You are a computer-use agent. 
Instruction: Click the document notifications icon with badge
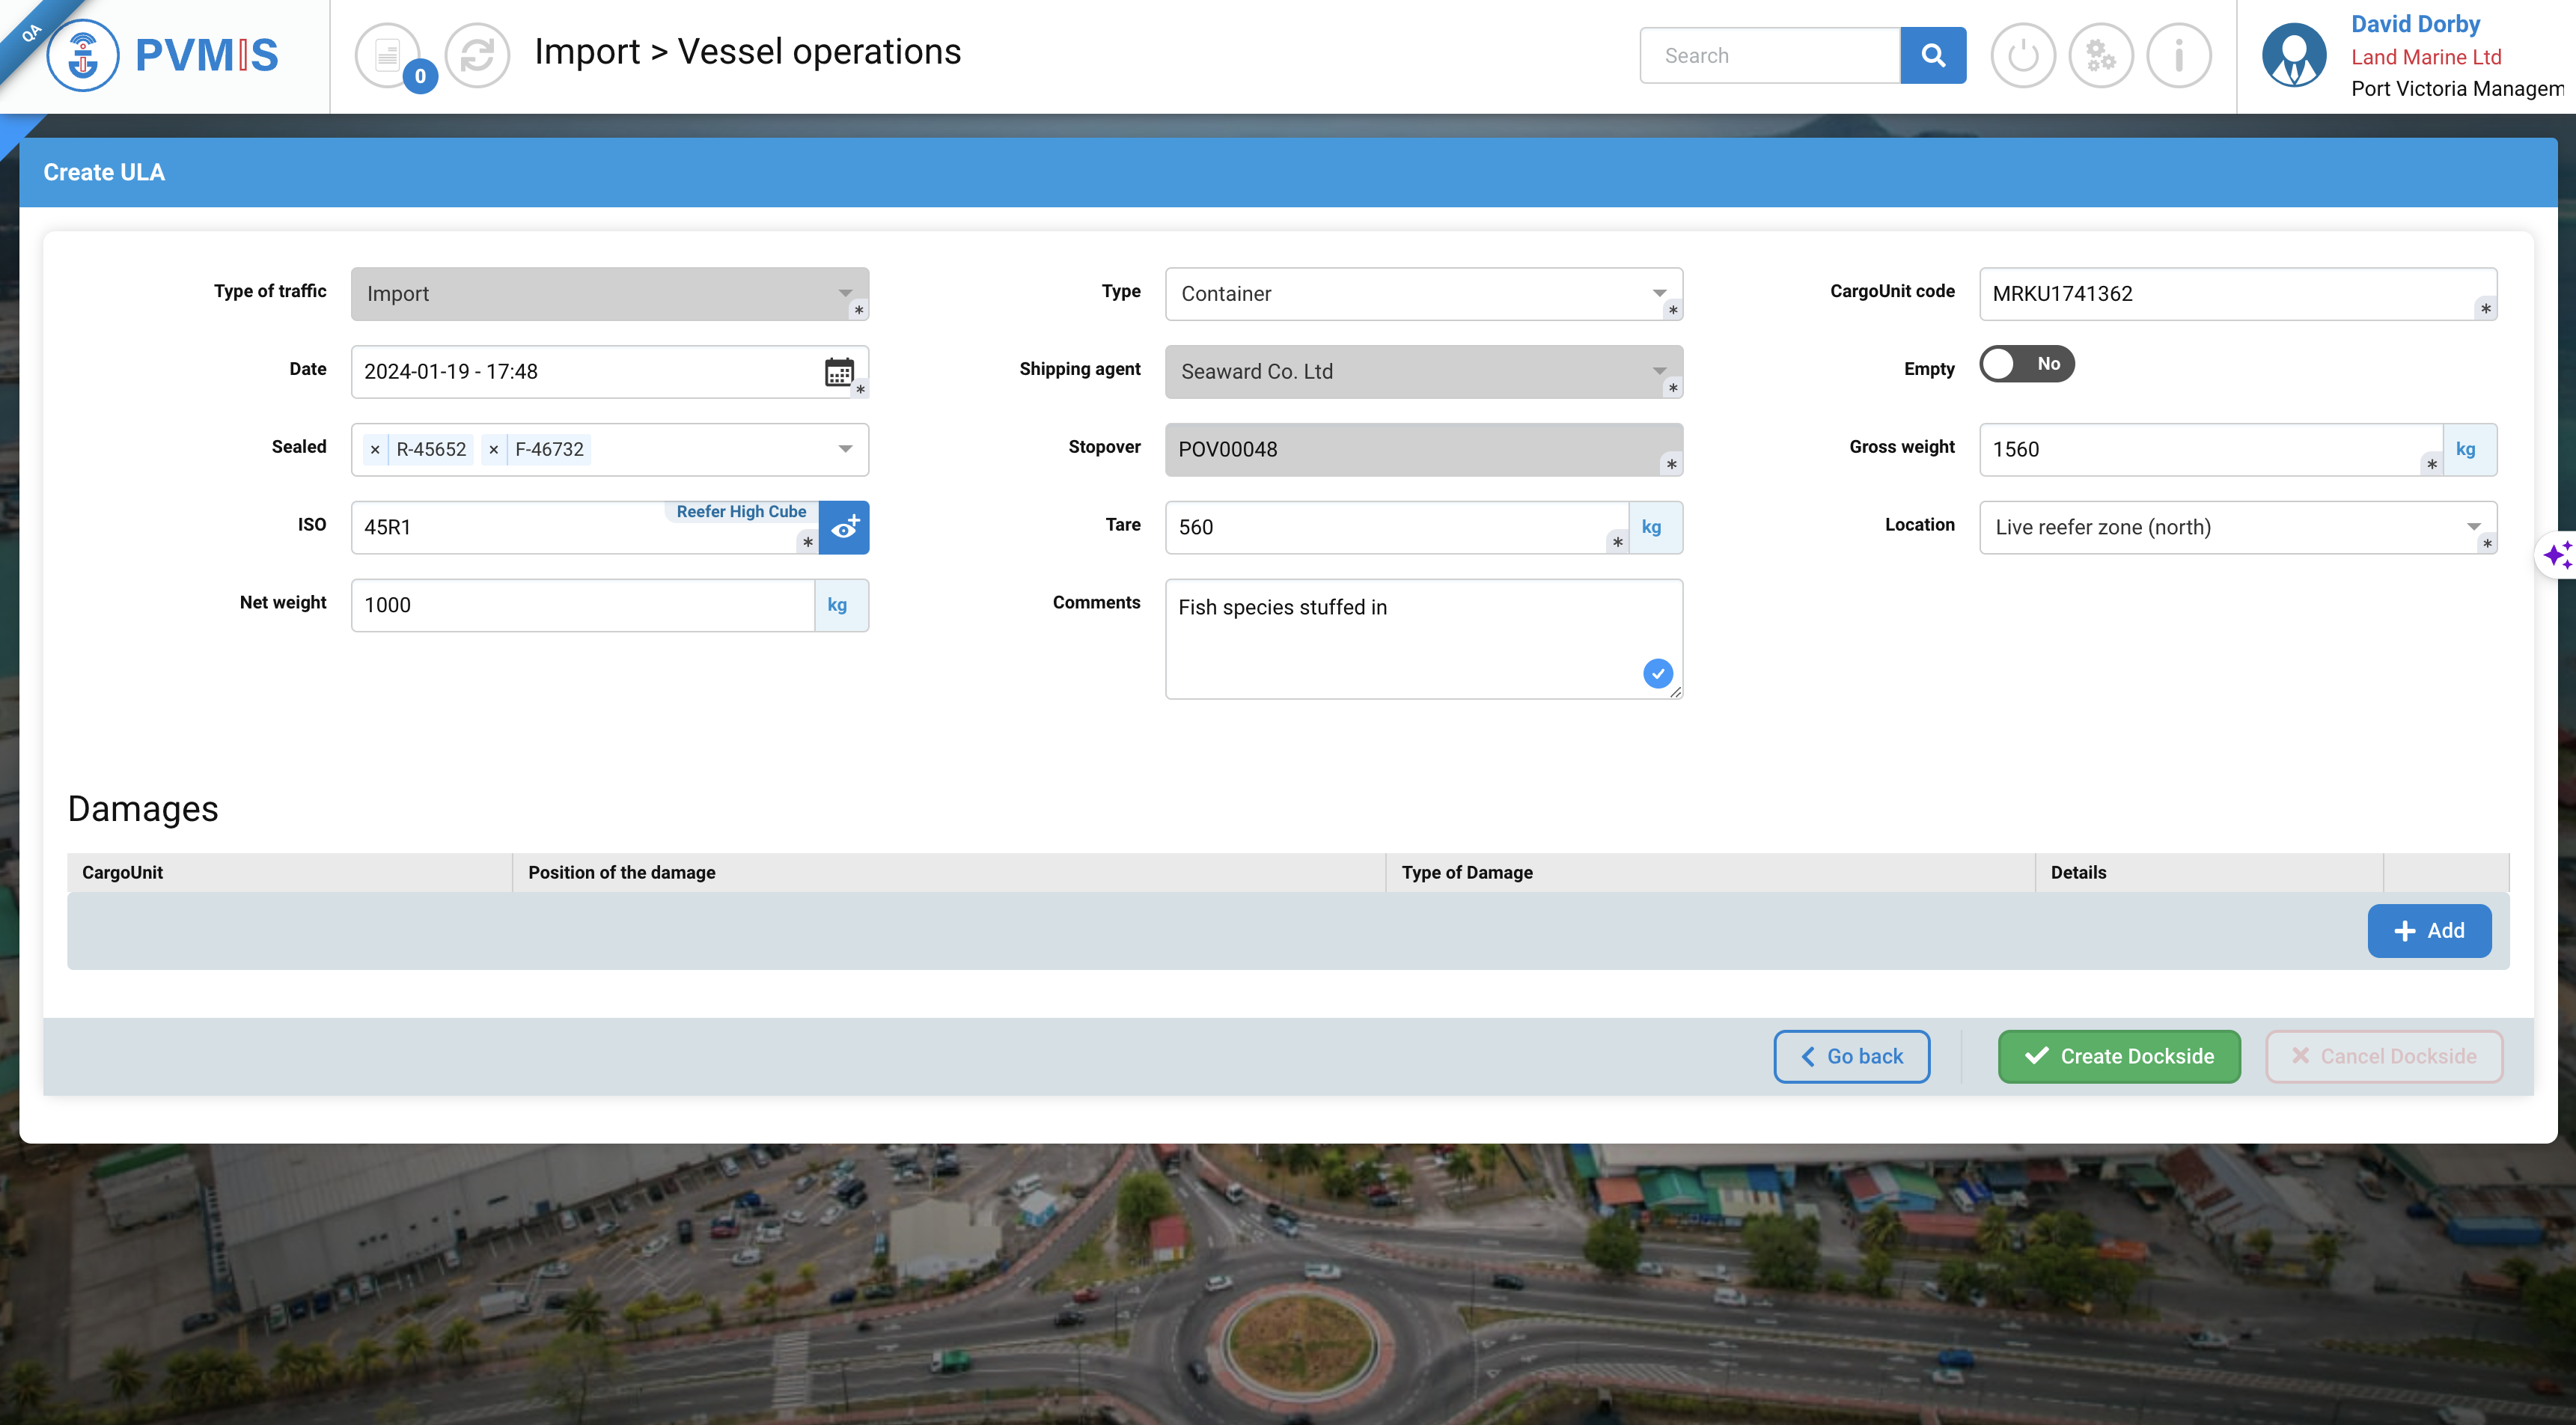pyautogui.click(x=388, y=55)
